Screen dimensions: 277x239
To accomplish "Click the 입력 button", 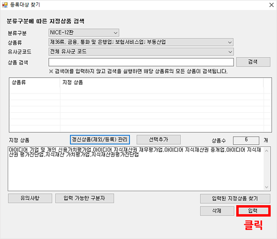I will (253, 211).
